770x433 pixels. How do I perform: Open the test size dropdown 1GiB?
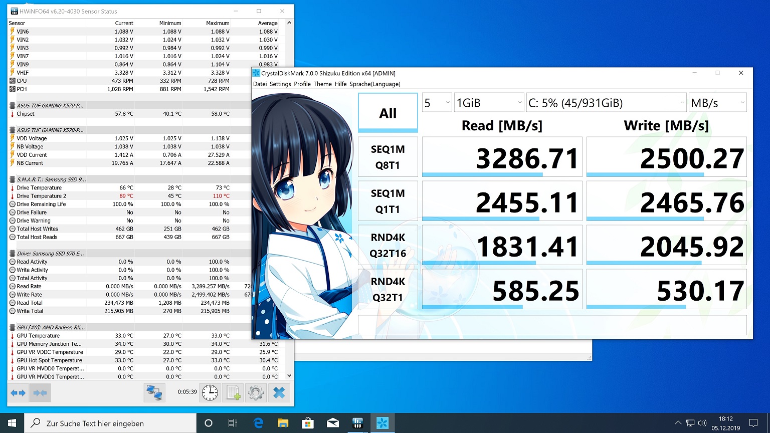coord(489,103)
